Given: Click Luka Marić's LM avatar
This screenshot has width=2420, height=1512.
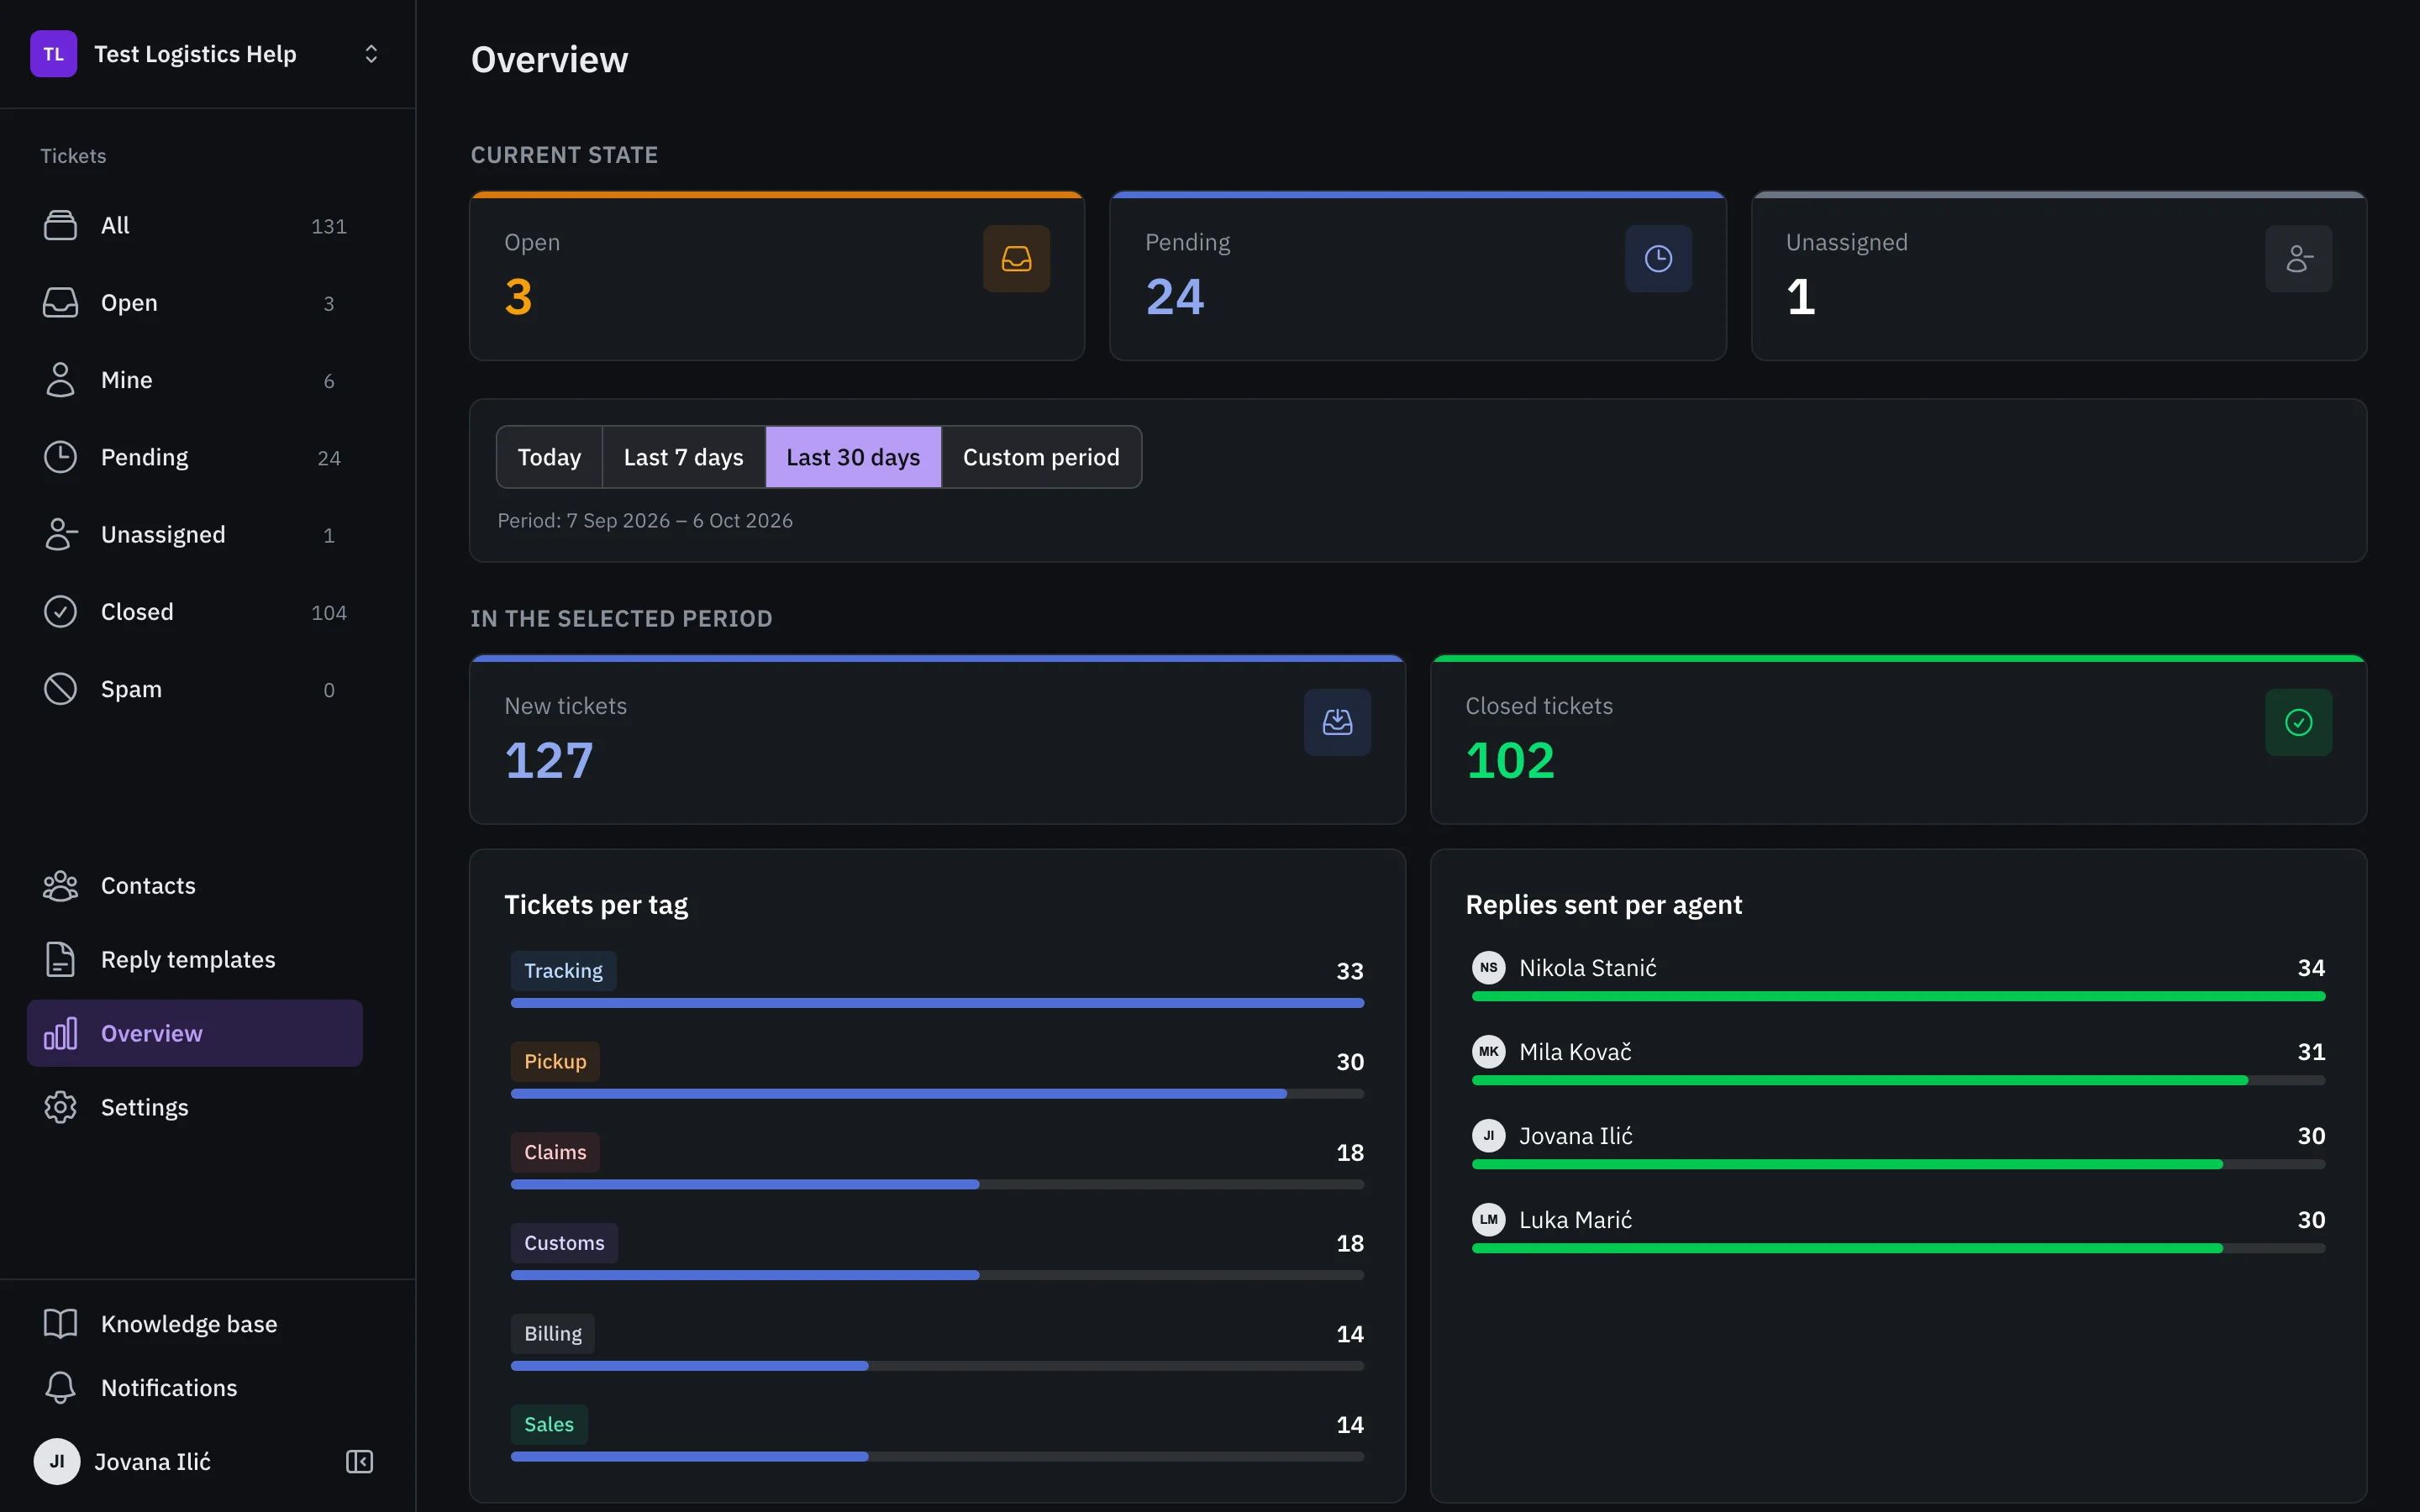Looking at the screenshot, I should click(x=1488, y=1219).
